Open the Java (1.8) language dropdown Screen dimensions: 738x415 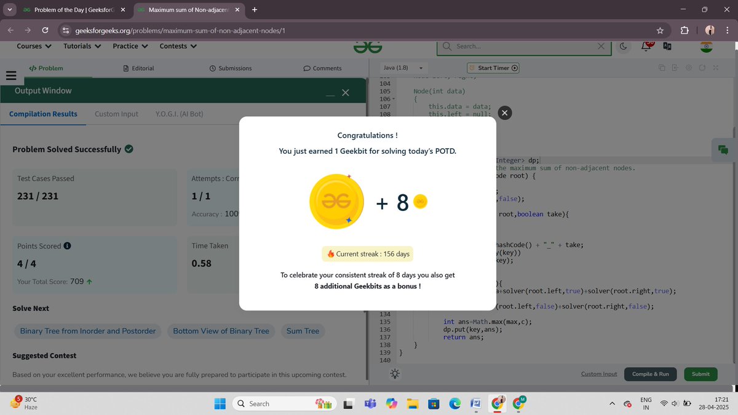[403, 68]
